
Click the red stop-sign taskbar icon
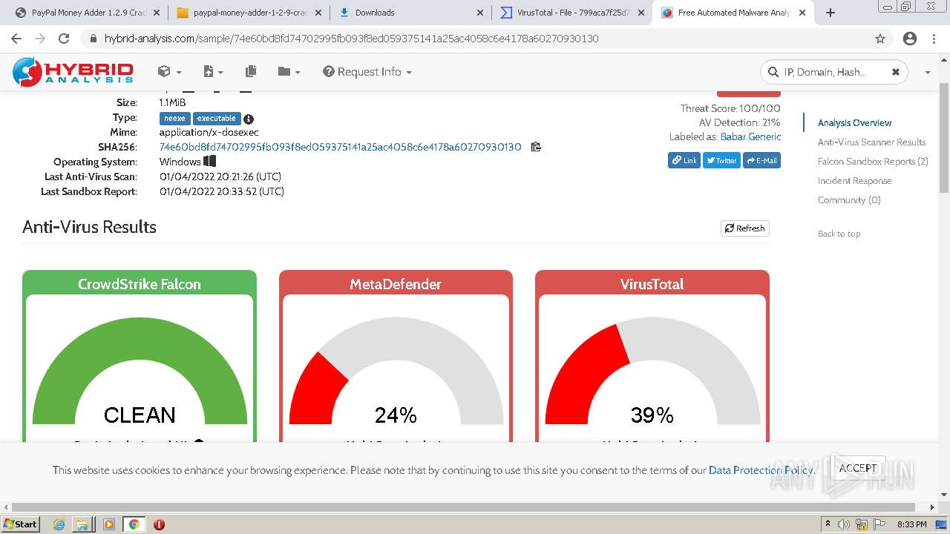[159, 524]
